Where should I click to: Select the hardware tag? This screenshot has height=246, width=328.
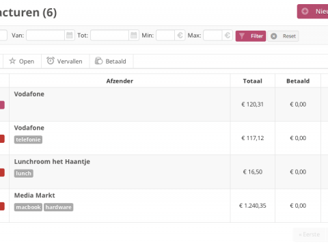click(59, 207)
